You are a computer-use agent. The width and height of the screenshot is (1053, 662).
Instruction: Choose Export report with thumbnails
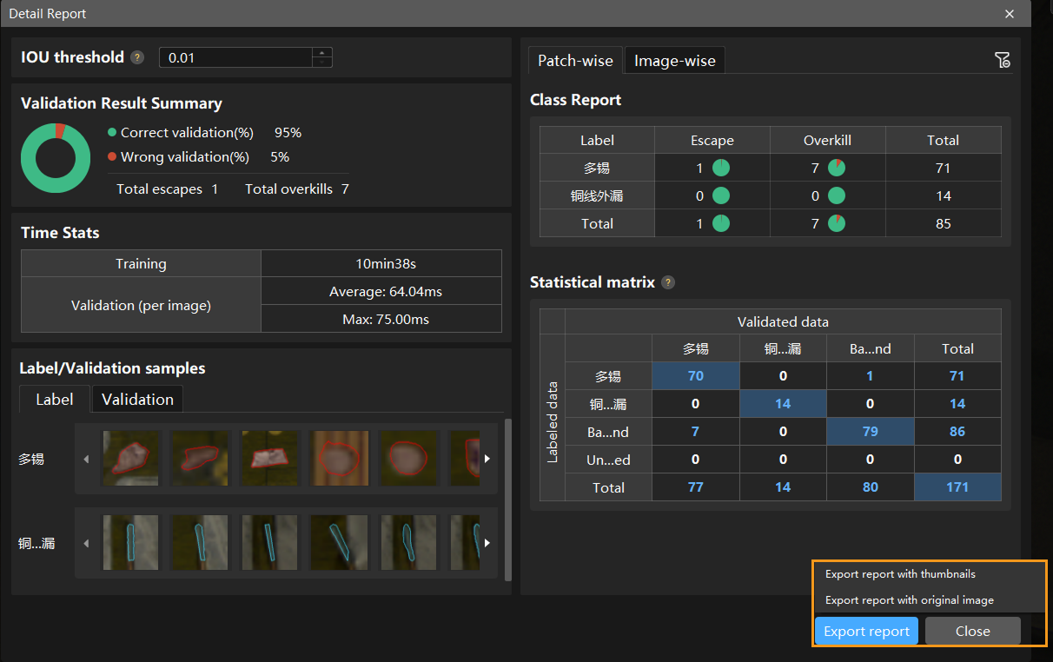coord(900,574)
